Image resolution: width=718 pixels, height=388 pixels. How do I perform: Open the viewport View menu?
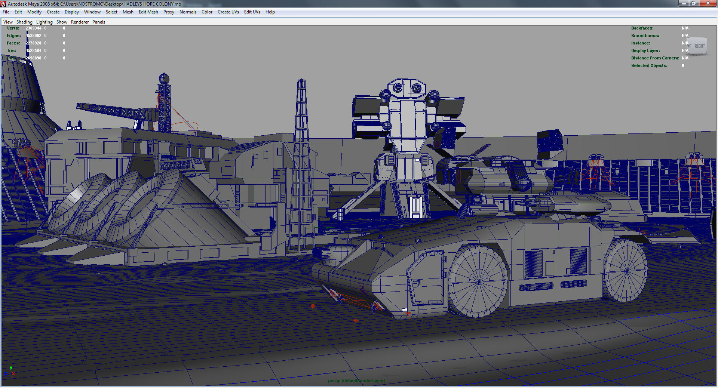tap(8, 22)
